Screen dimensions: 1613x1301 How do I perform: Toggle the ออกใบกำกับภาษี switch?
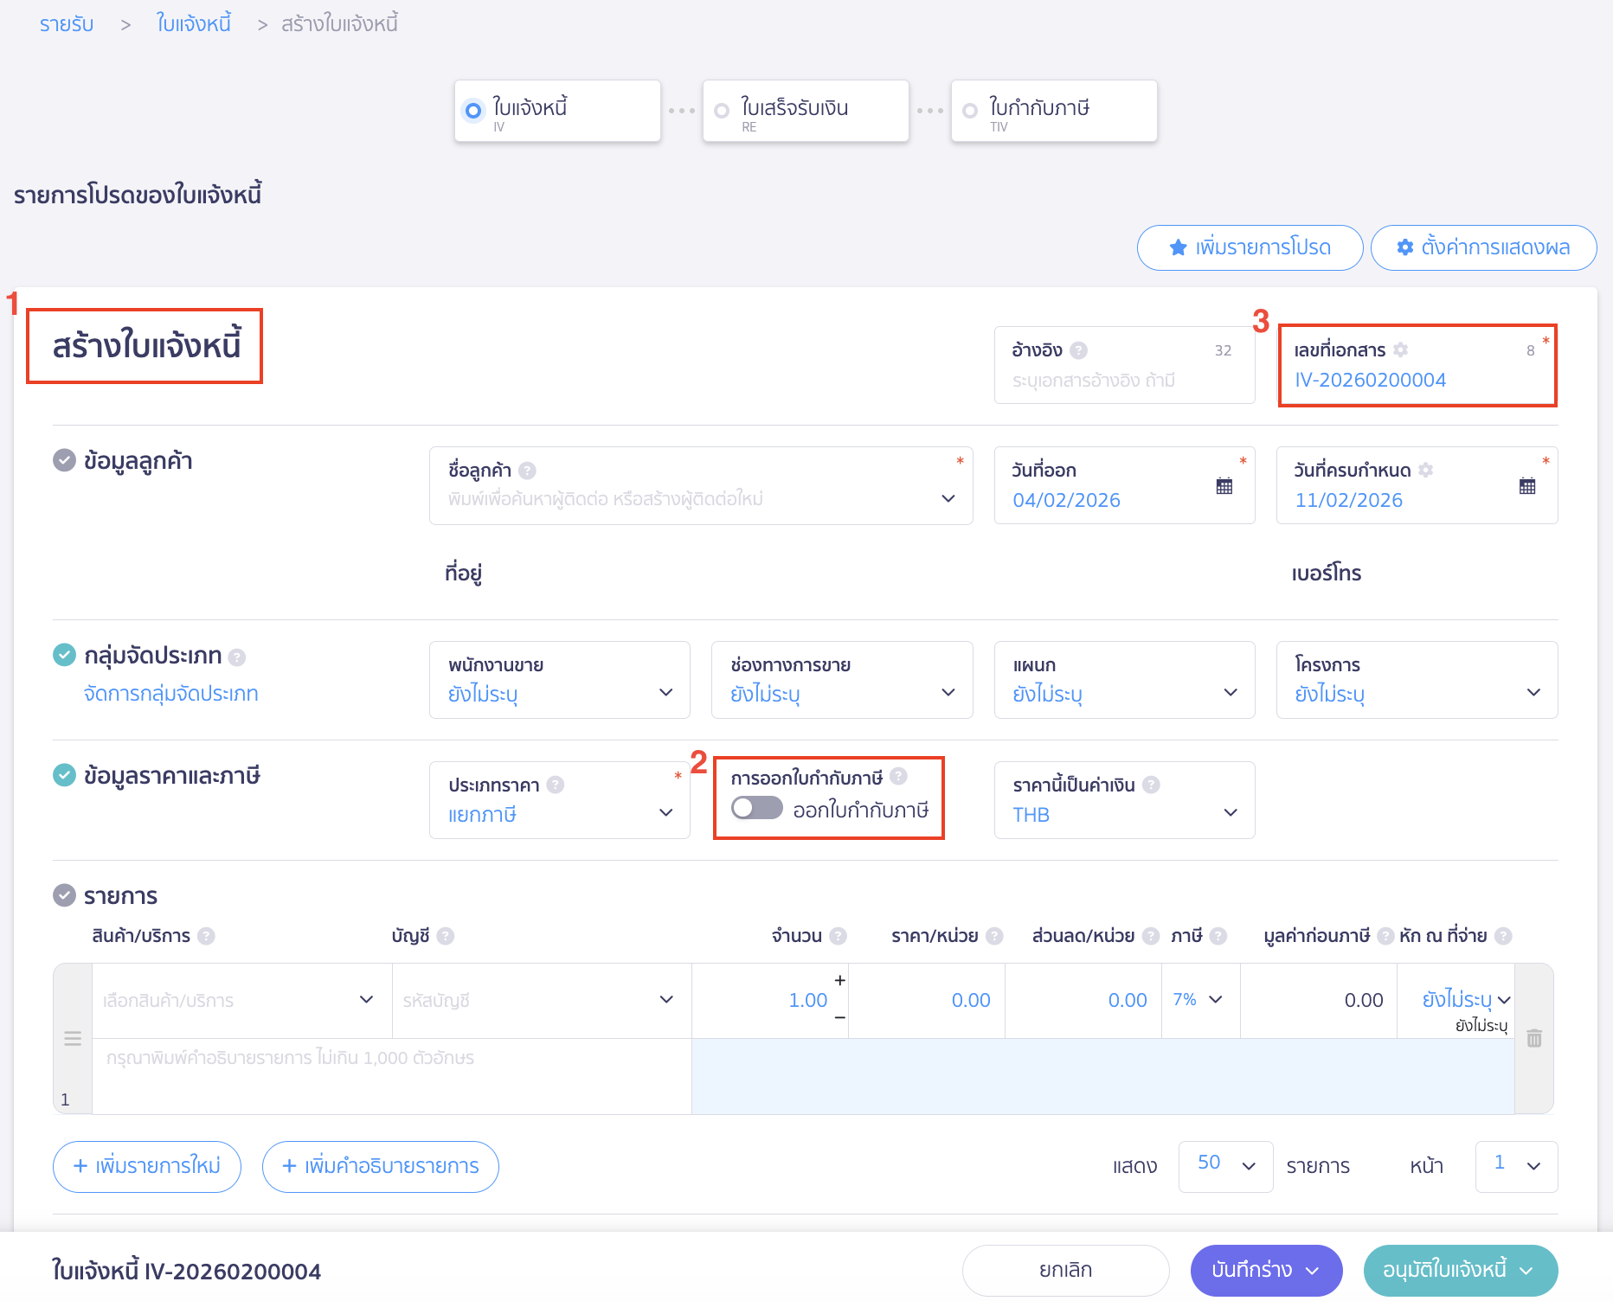point(756,809)
